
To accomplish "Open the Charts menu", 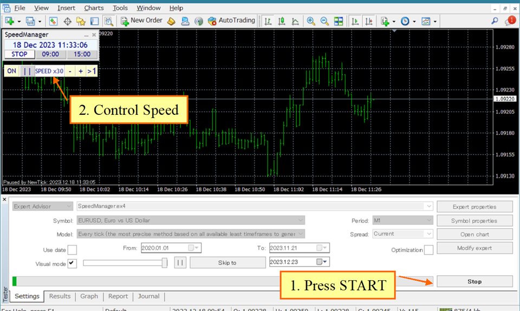I will point(94,8).
